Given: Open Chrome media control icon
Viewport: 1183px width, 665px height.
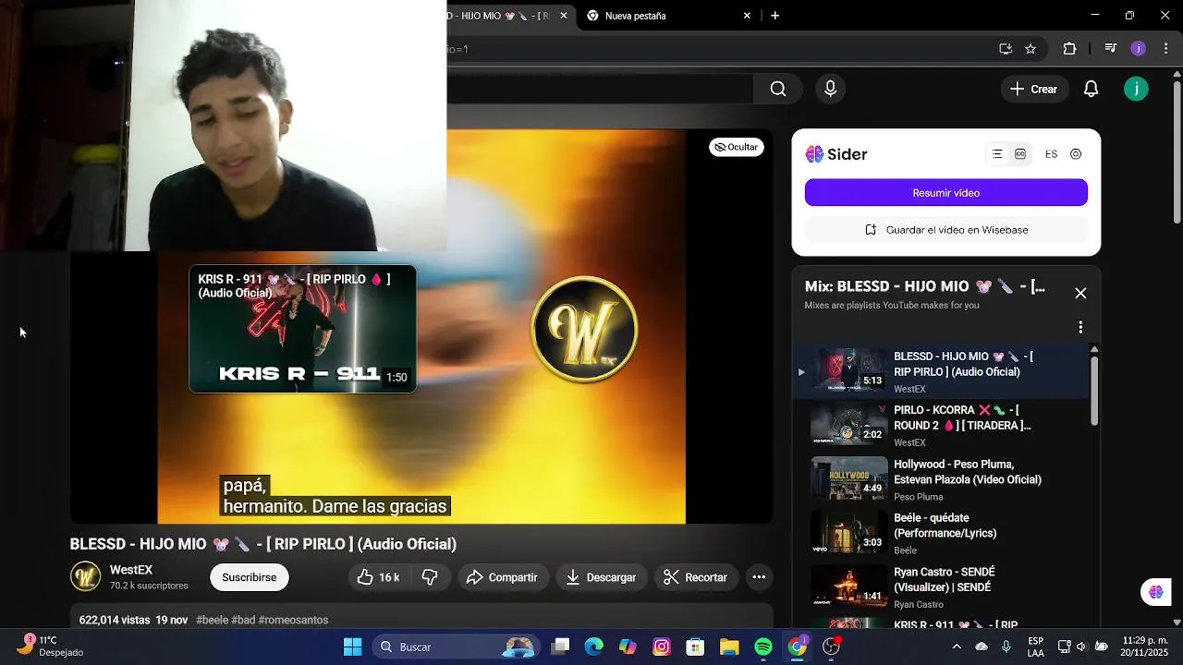Looking at the screenshot, I should point(1111,49).
